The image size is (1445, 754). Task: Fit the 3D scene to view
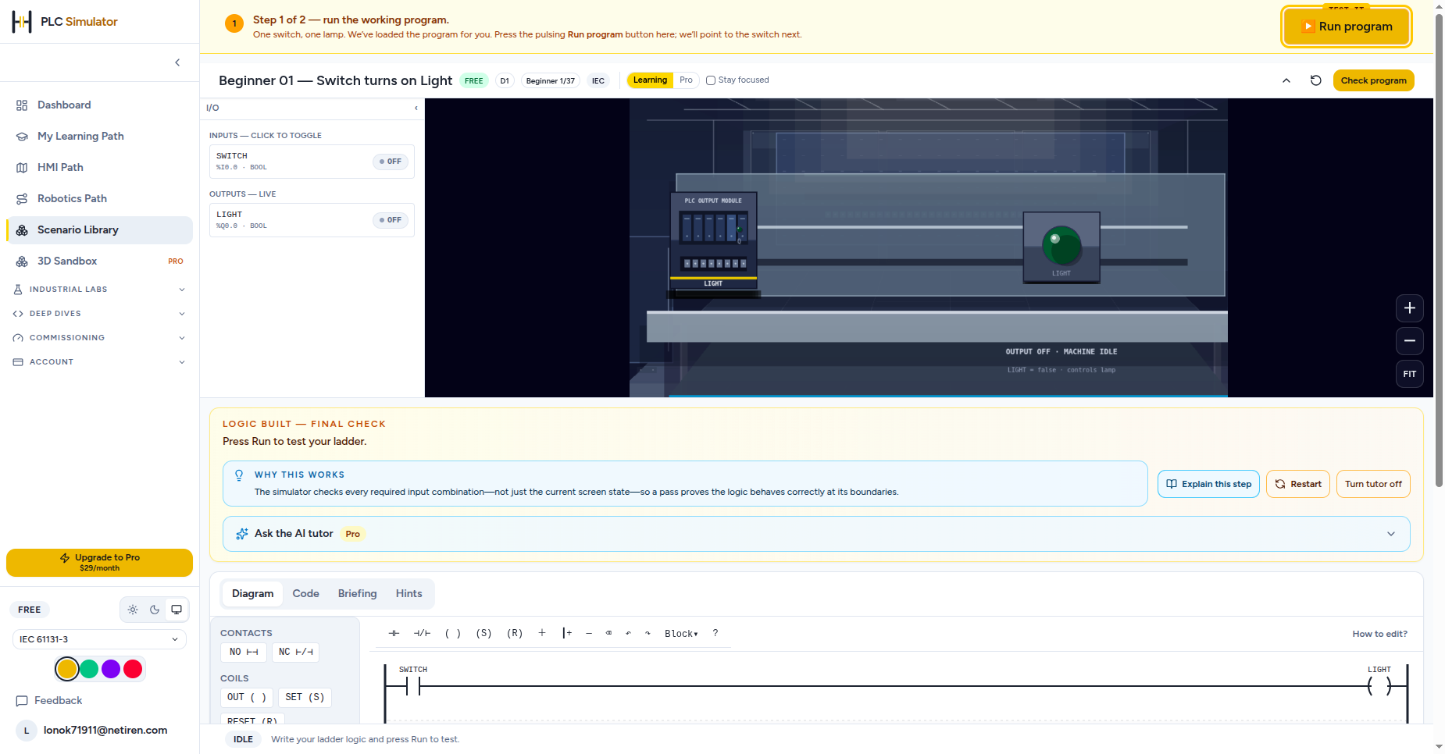tap(1410, 374)
